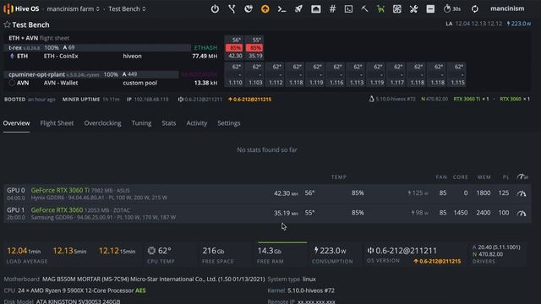541x304 pixels.
Task: Click GPU 0 memory clock value 1800
Action: pos(483,193)
